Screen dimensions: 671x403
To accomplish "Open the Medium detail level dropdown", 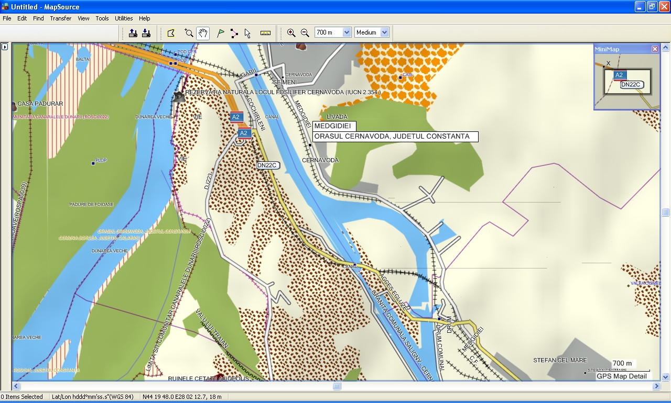I will click(x=384, y=32).
